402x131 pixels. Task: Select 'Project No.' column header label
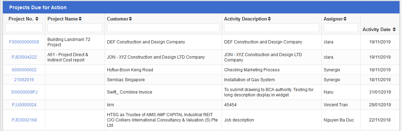click(21, 19)
